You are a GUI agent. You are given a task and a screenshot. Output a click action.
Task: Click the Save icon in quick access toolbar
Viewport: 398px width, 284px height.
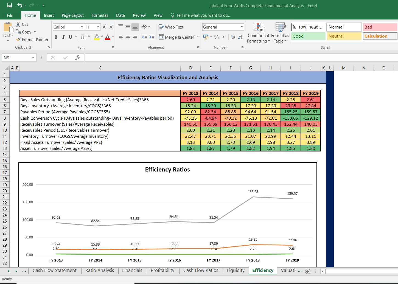10,5
